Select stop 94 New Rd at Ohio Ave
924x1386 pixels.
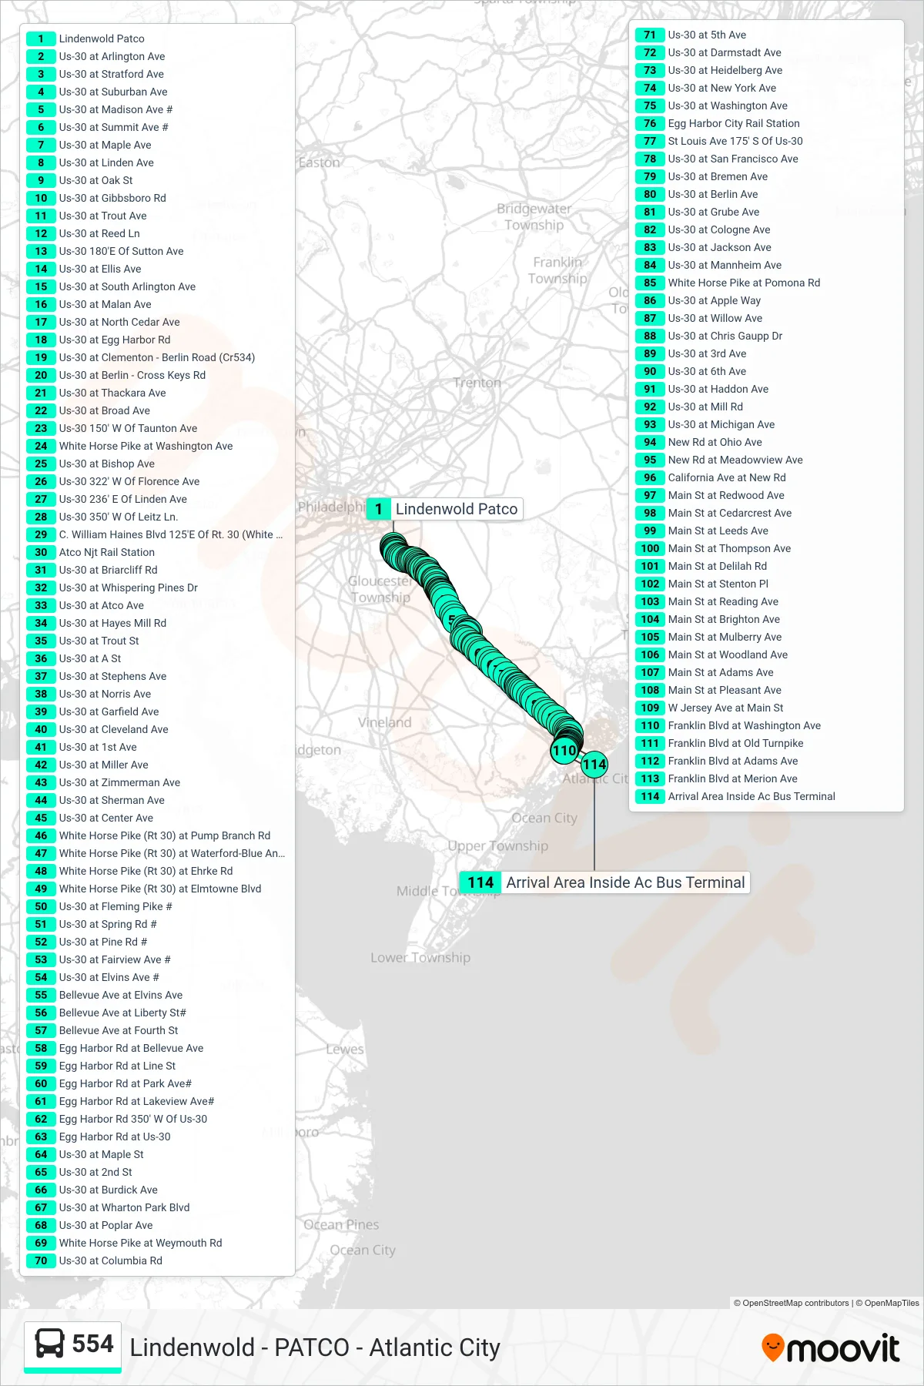699,442
